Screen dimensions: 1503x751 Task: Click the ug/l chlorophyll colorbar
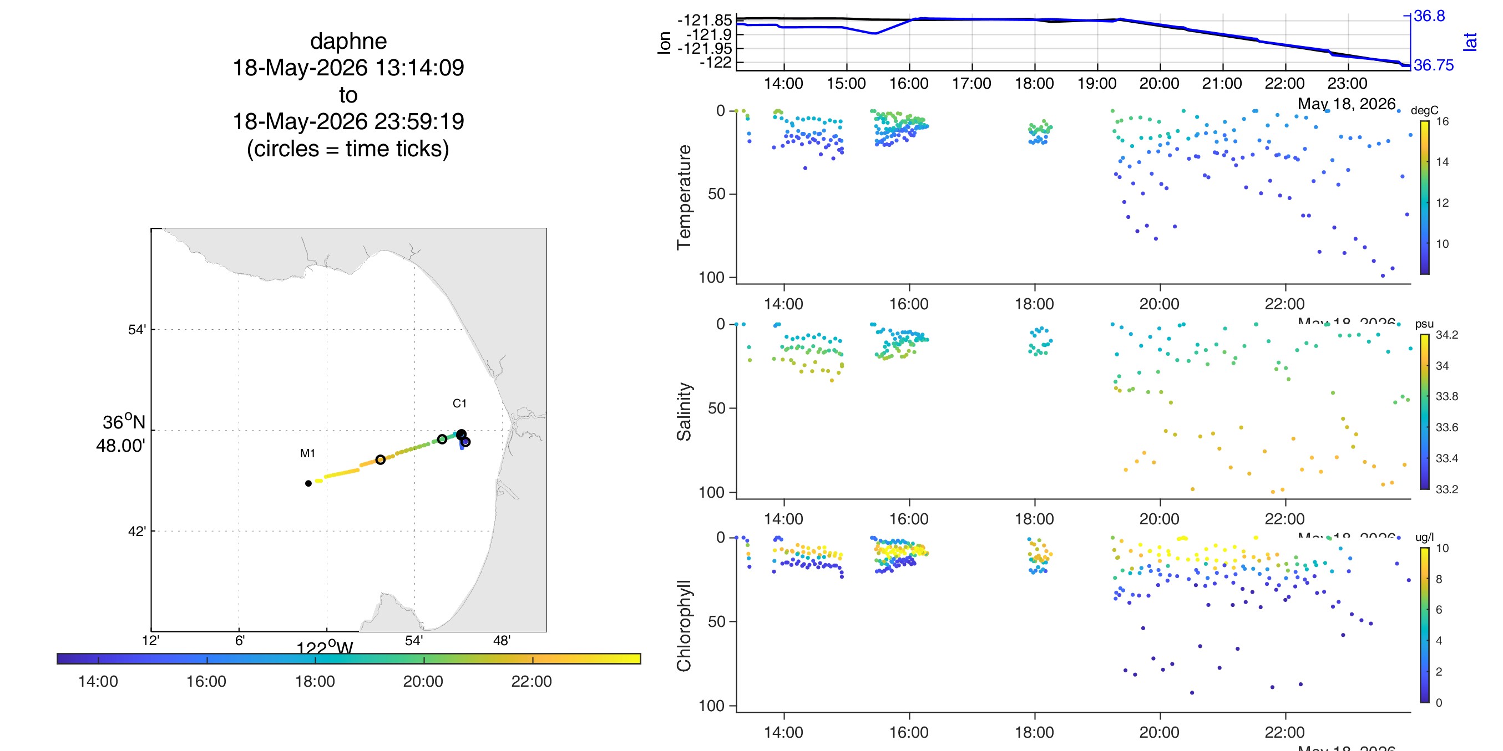point(1424,625)
